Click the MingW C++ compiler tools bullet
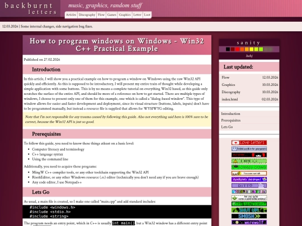Image resolution: width=302 pixels, height=226 pixels. pyautogui.click(x=91, y=172)
